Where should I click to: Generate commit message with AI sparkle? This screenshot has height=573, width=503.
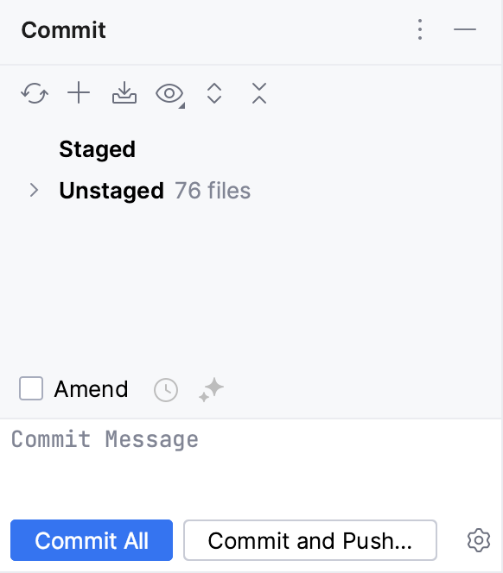click(211, 389)
